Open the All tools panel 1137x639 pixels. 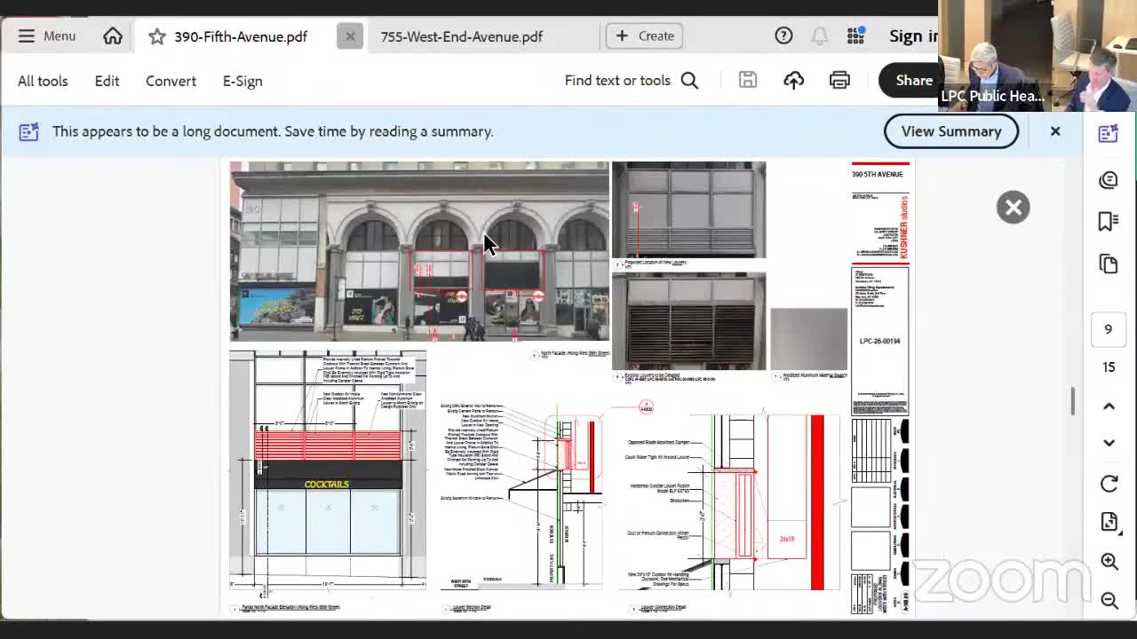43,81
